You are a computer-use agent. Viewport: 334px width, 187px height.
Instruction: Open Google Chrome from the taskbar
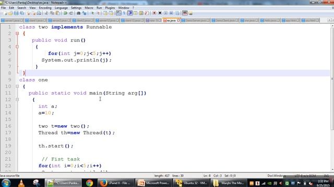pyautogui.click(x=89, y=183)
